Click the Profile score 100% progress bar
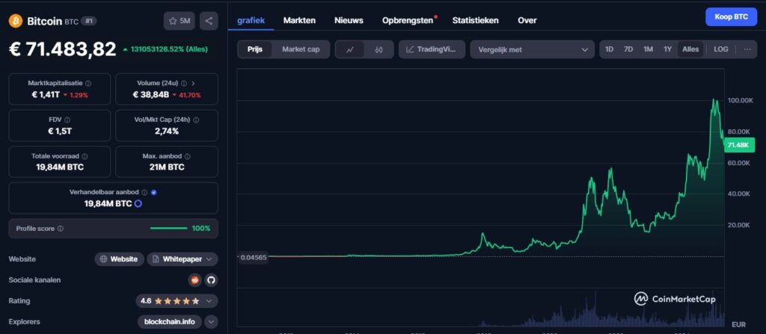 pyautogui.click(x=168, y=229)
